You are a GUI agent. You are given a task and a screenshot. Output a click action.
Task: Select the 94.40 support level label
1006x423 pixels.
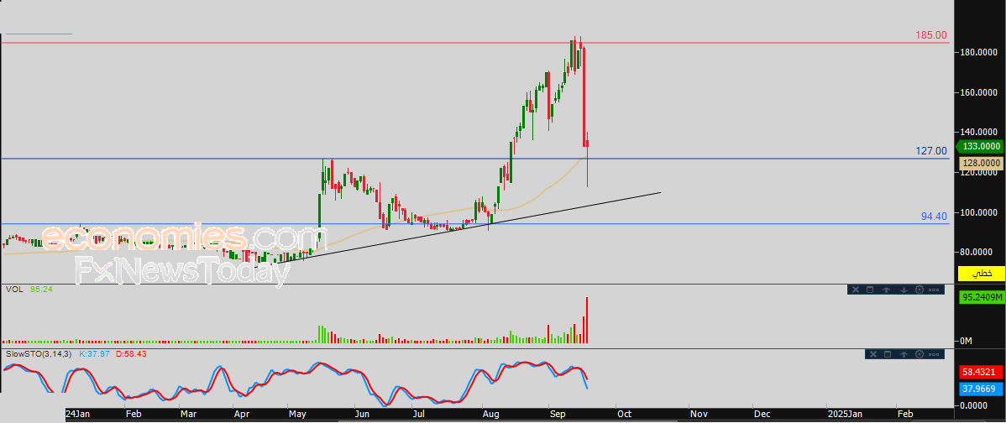click(934, 217)
